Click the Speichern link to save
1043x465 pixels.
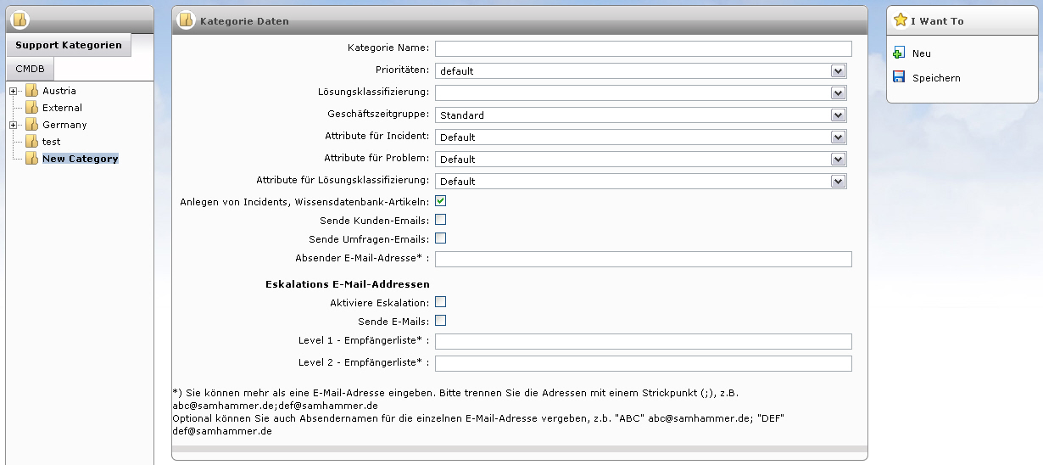(936, 78)
